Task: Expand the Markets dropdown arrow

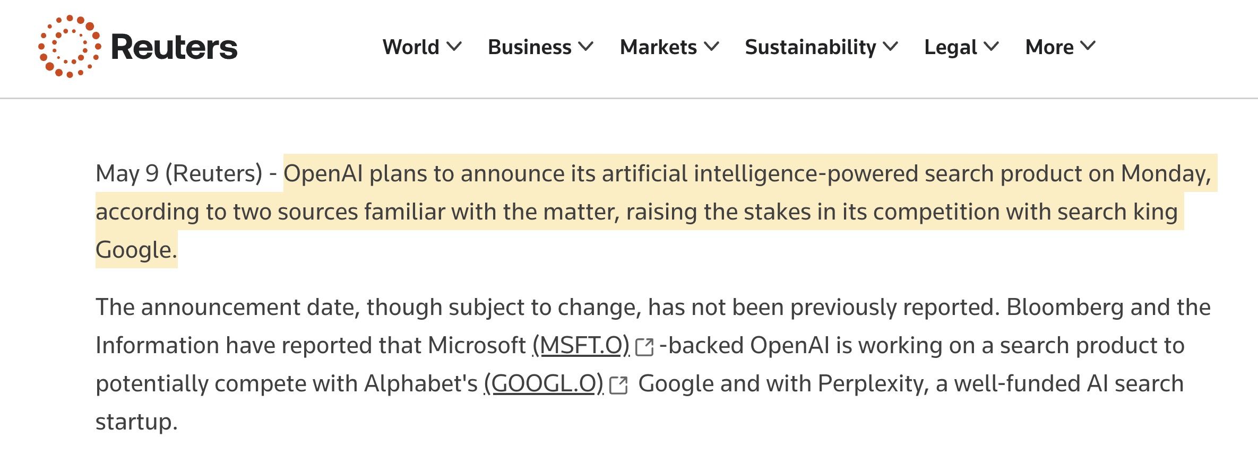Action: (712, 47)
